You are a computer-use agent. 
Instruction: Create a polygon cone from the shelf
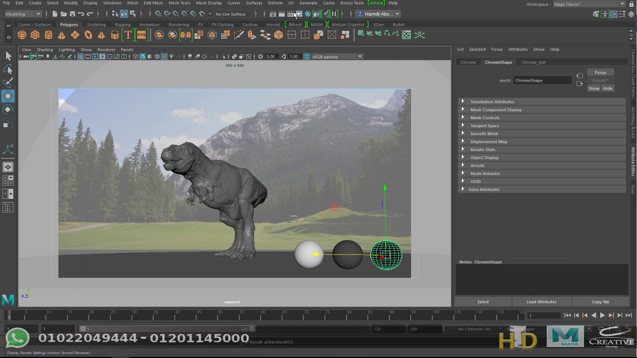coord(62,35)
